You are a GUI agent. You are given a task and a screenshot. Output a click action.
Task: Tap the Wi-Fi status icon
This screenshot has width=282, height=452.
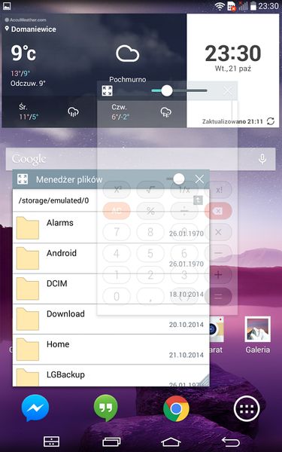tap(220, 6)
